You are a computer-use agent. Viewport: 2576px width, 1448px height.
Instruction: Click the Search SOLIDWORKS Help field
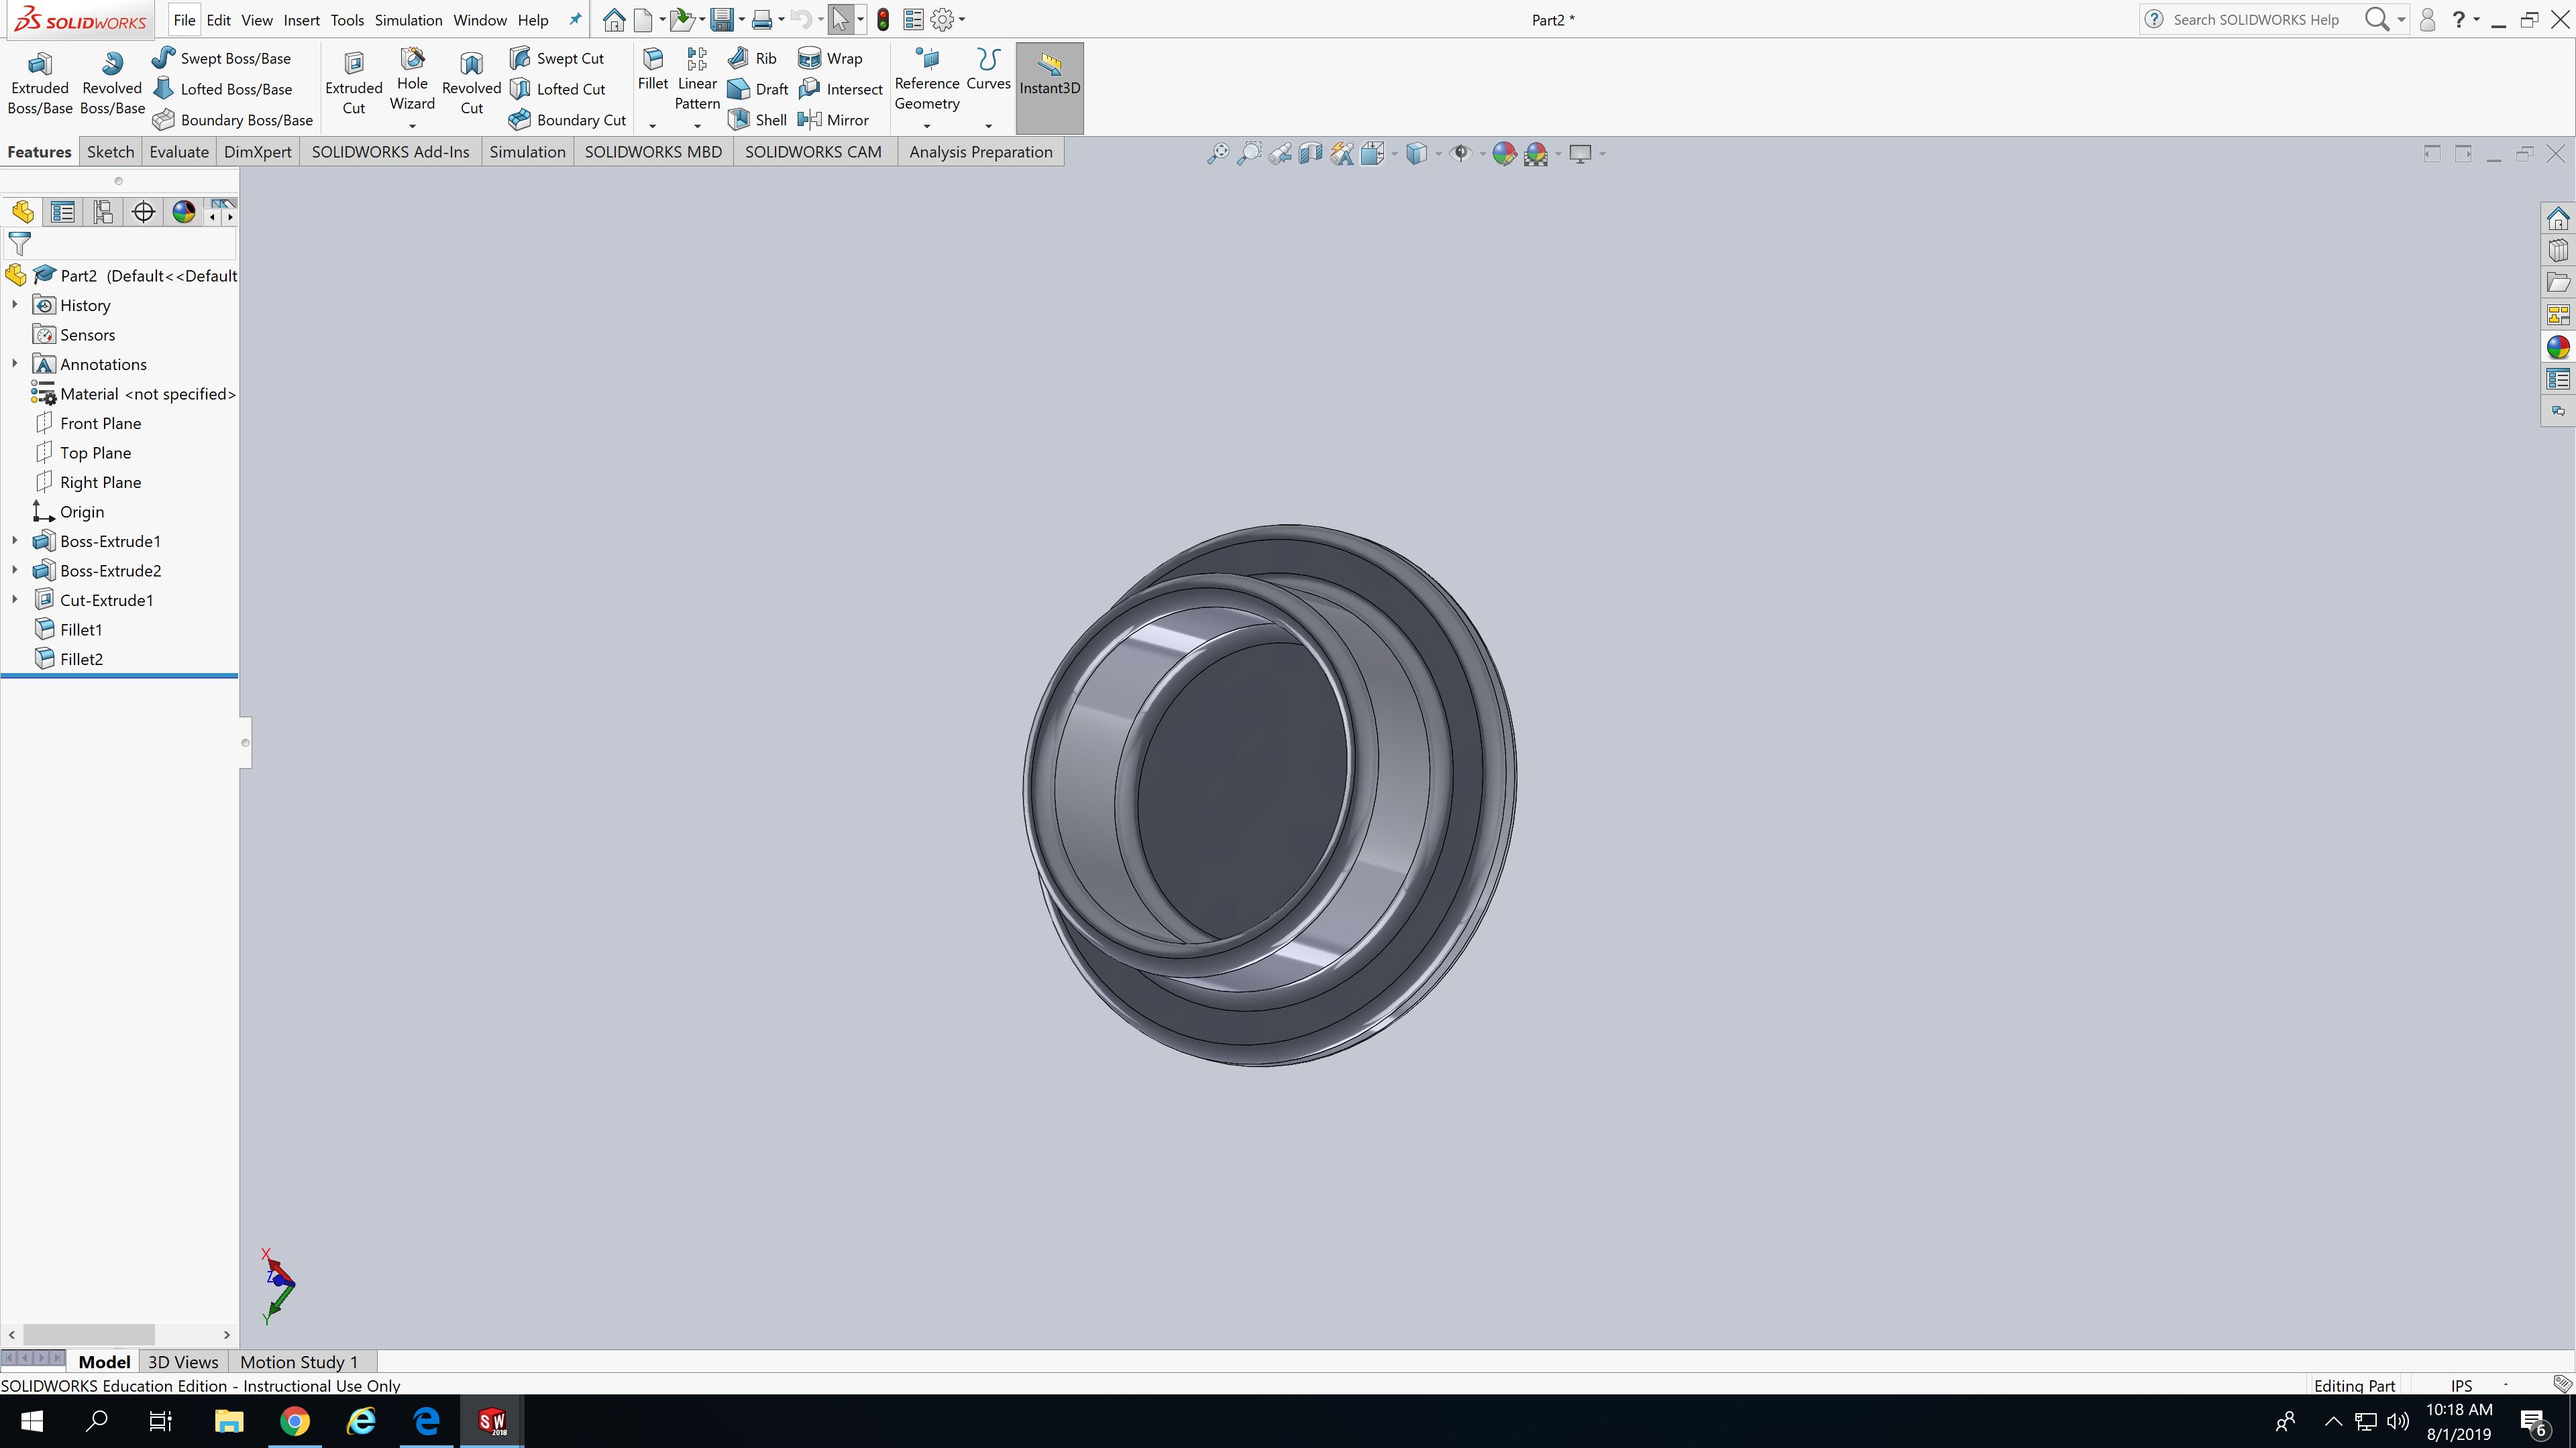click(2256, 20)
